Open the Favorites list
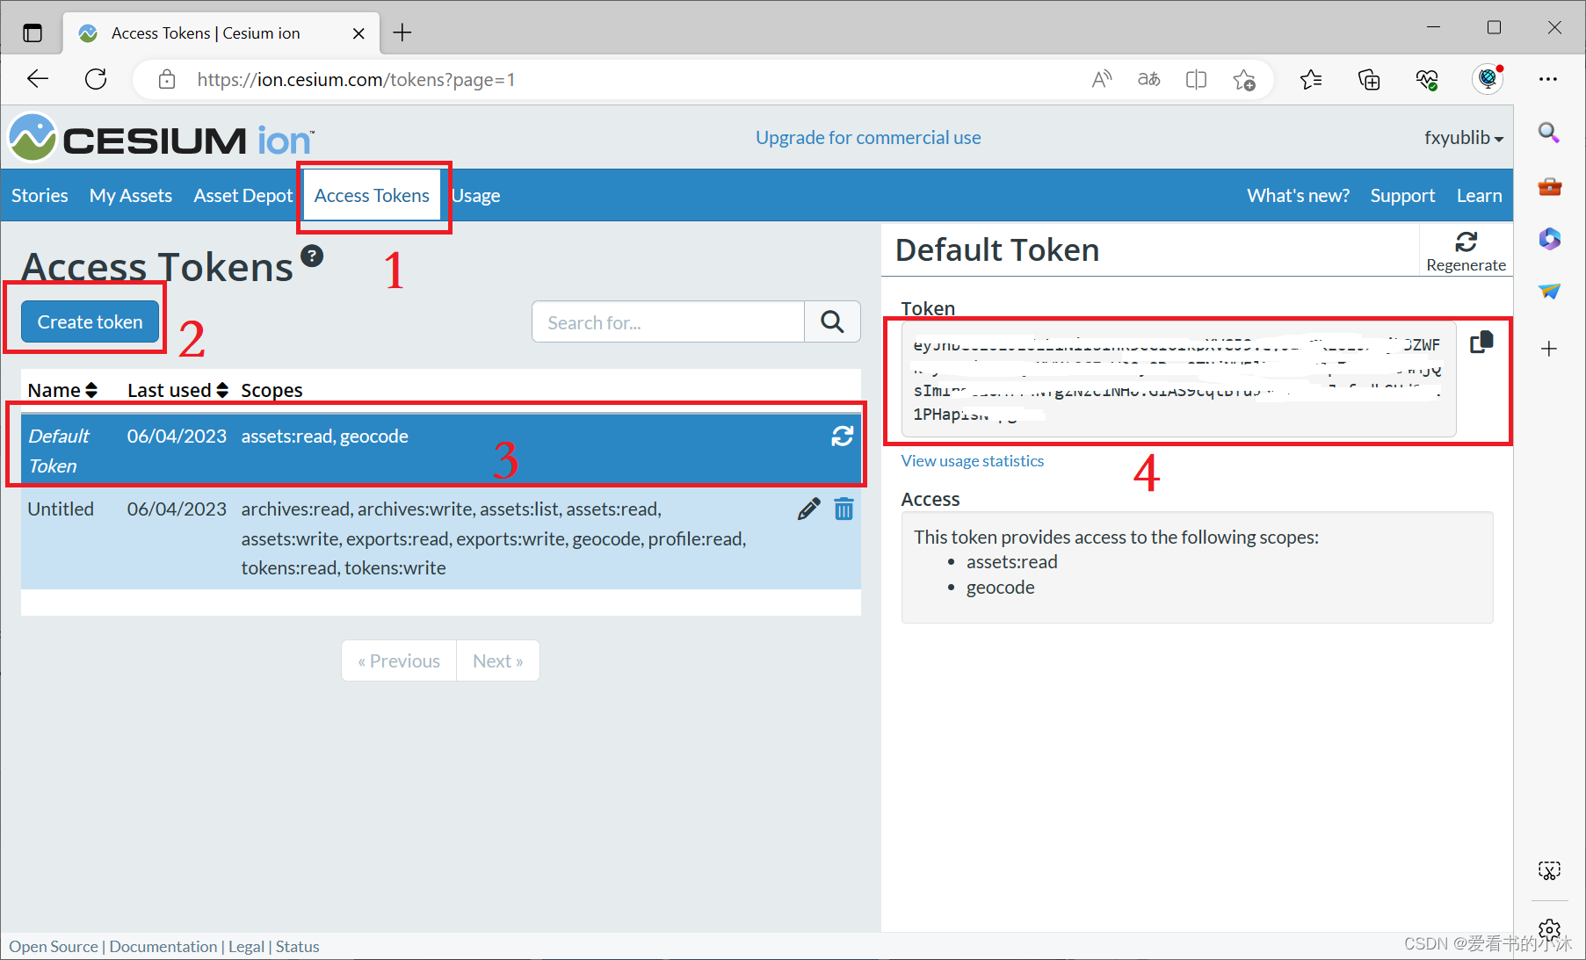 click(x=1311, y=80)
